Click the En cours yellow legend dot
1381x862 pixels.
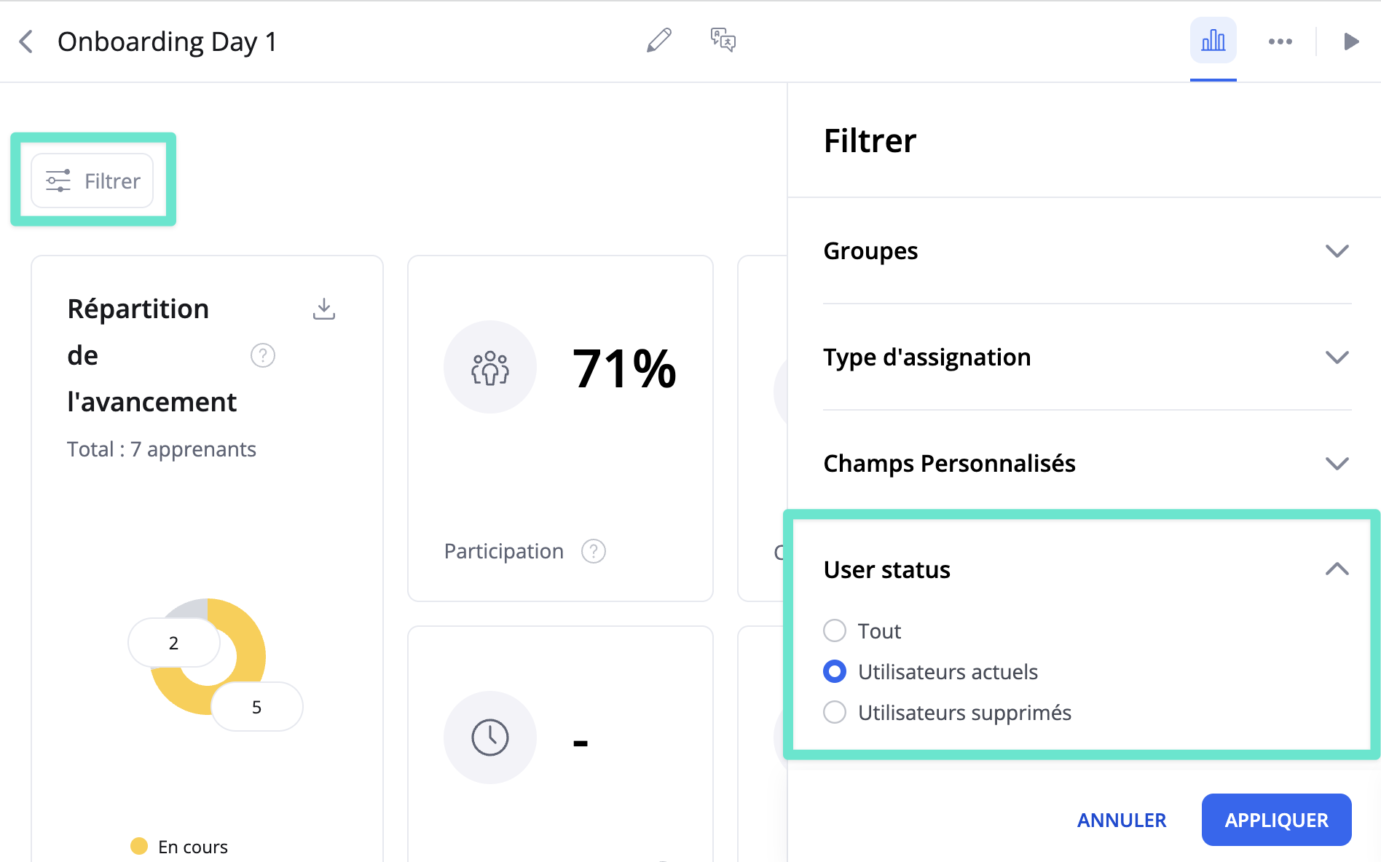click(x=139, y=846)
